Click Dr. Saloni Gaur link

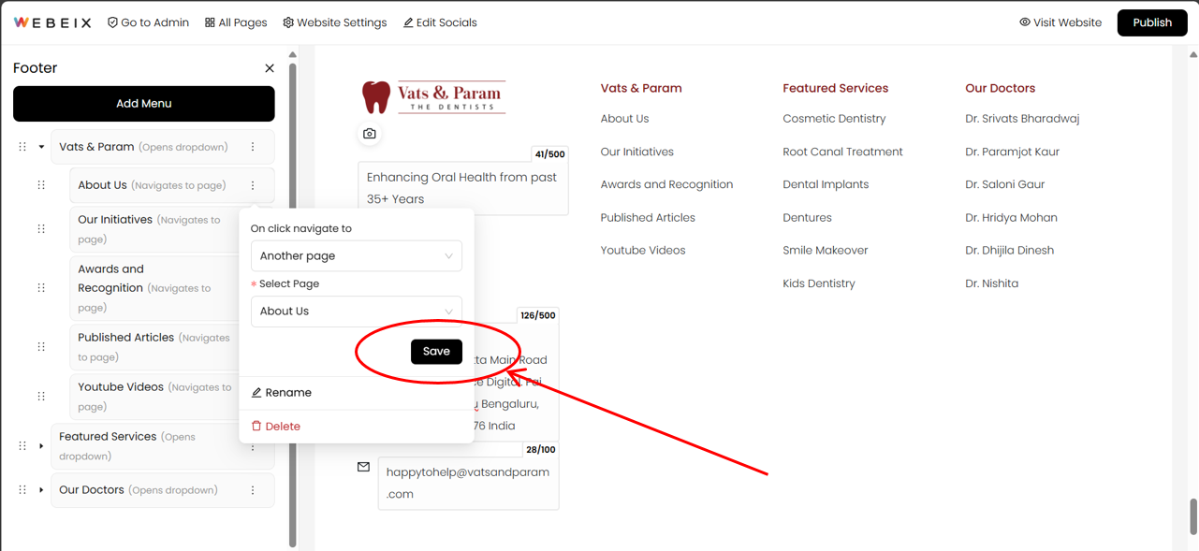(x=1004, y=184)
